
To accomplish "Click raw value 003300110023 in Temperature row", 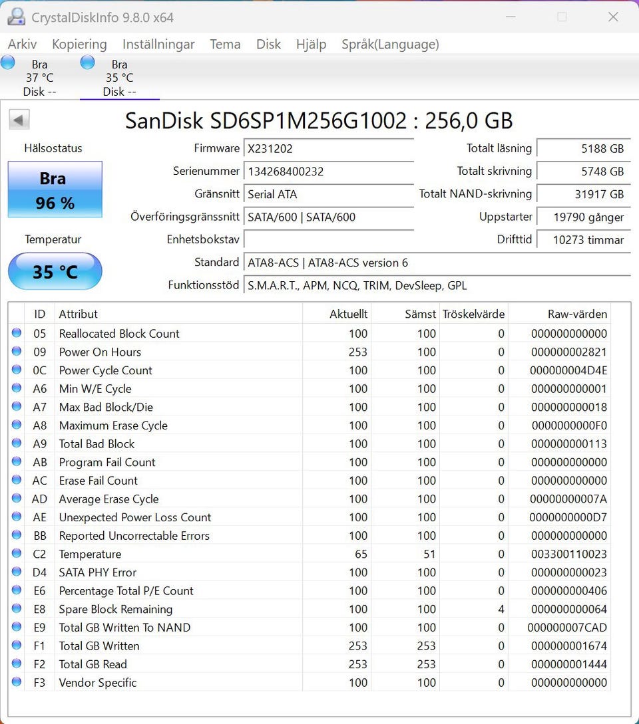I will click(x=568, y=554).
